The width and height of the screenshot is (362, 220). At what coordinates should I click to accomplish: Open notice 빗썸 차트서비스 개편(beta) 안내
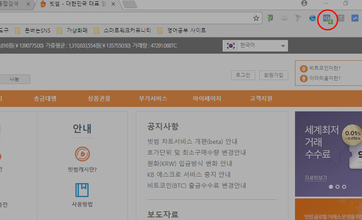192,141
